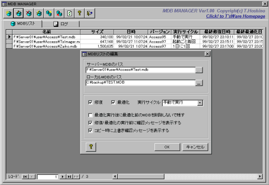
Task: Click the 99/02/27 23:10:11 last repair cell
Action: [217, 37]
